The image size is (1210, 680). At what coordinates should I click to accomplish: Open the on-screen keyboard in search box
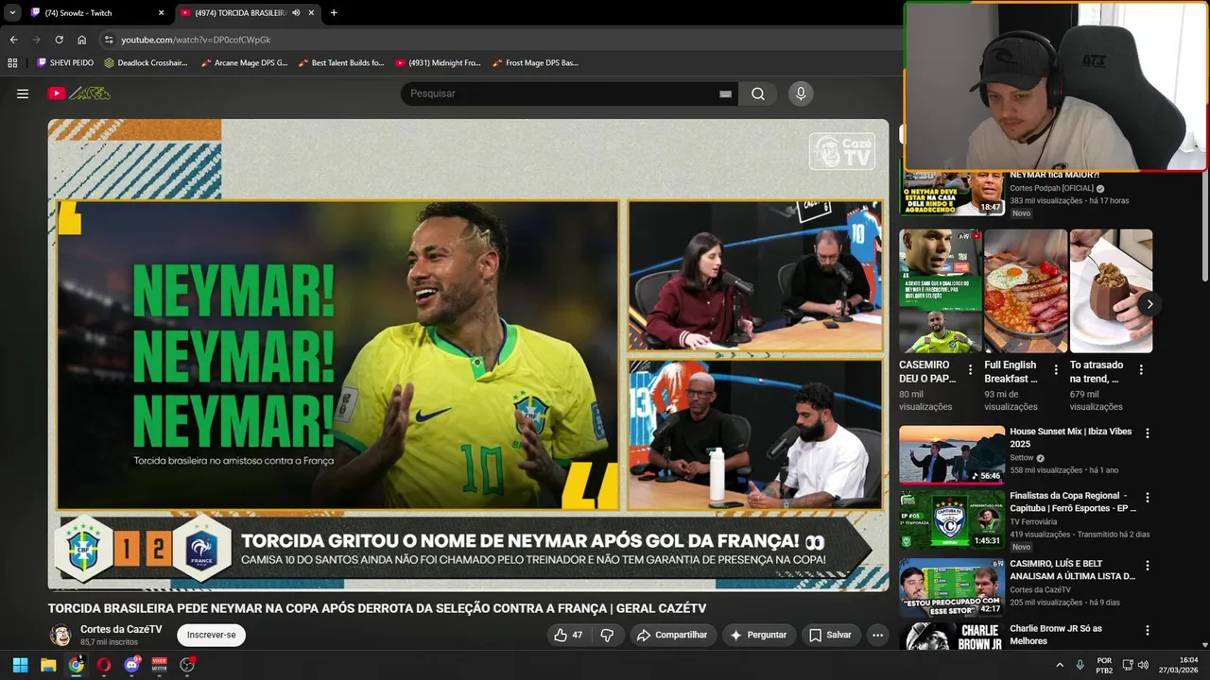[725, 93]
